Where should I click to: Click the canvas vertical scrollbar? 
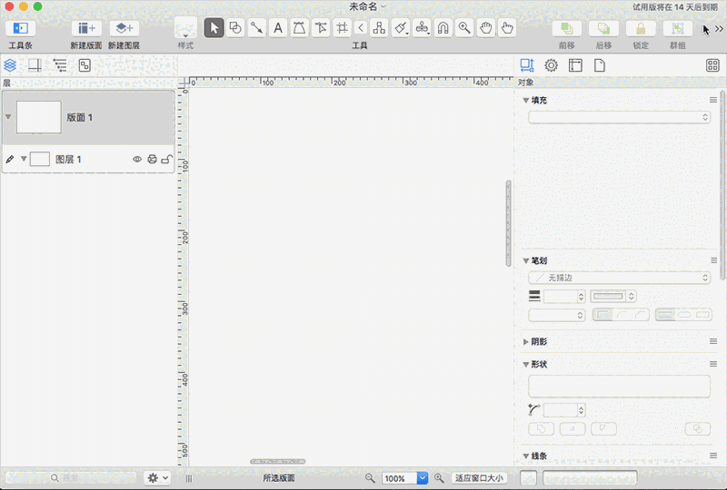[508, 223]
